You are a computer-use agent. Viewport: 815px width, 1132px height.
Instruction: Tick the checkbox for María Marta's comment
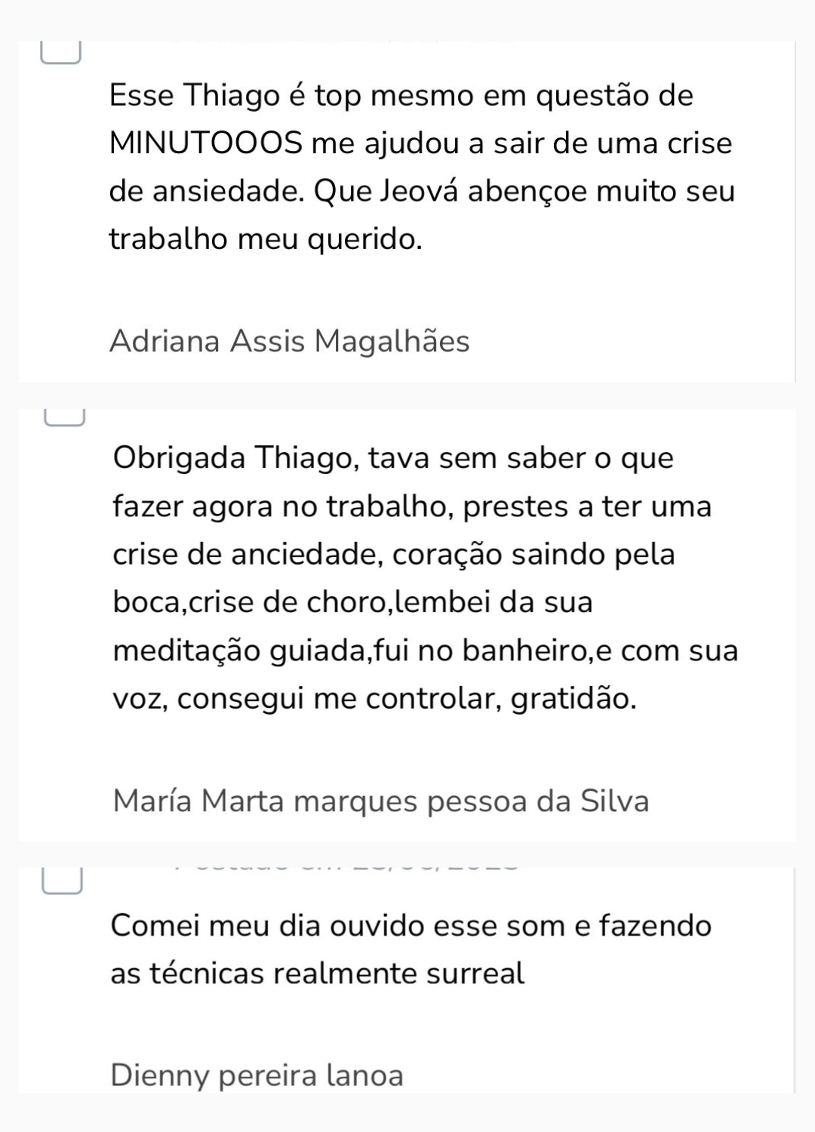[64, 417]
